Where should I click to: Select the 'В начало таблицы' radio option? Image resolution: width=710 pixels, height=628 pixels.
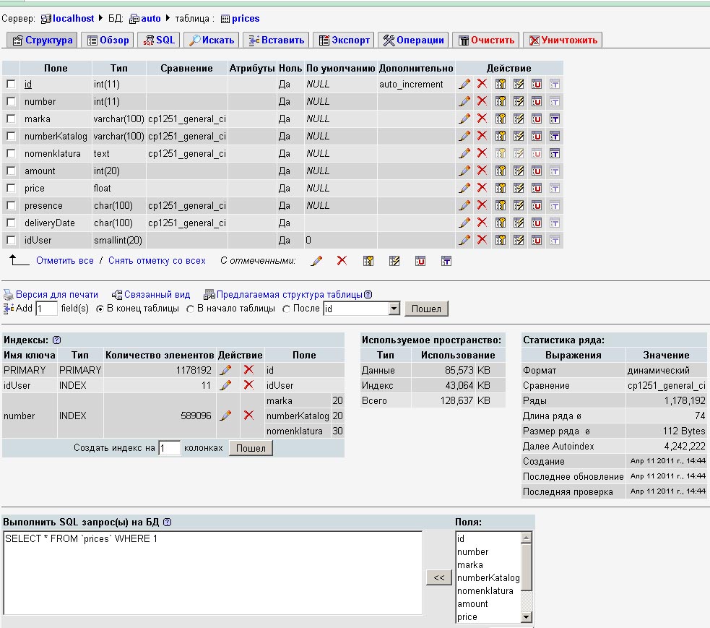[191, 309]
